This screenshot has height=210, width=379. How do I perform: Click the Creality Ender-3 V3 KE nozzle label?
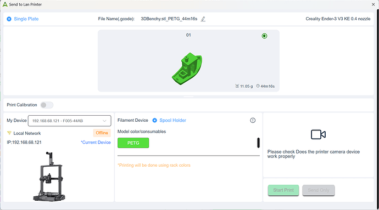pos(338,19)
